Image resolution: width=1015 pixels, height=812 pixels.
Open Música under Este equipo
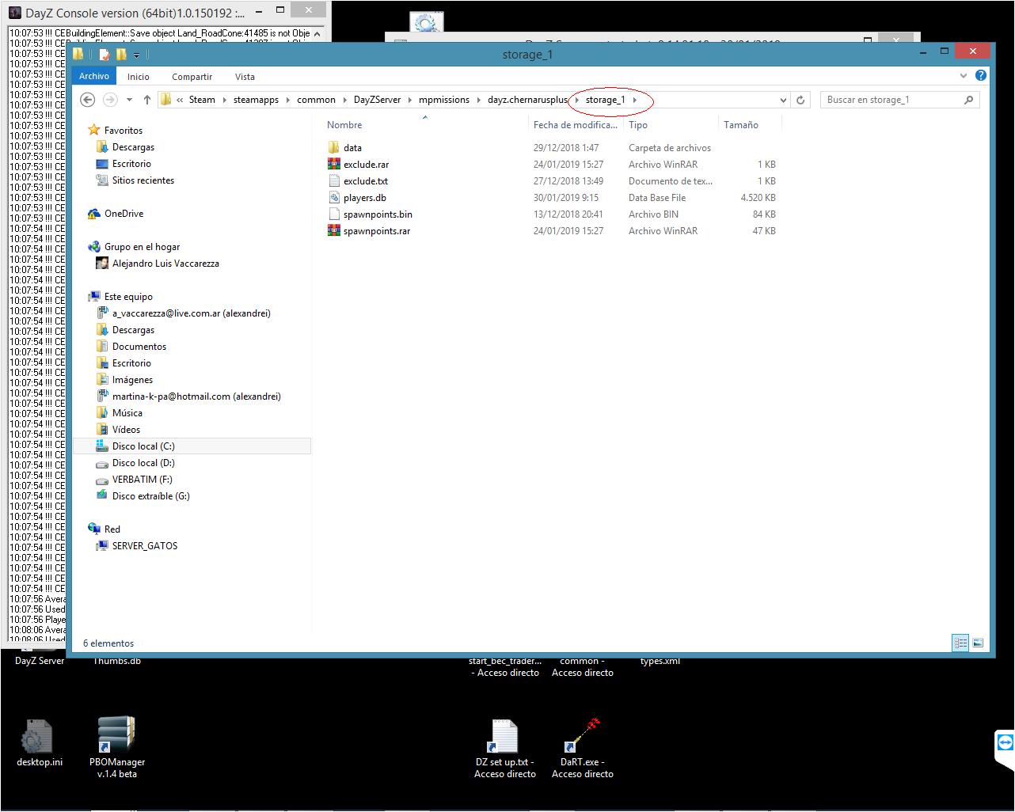click(x=127, y=413)
